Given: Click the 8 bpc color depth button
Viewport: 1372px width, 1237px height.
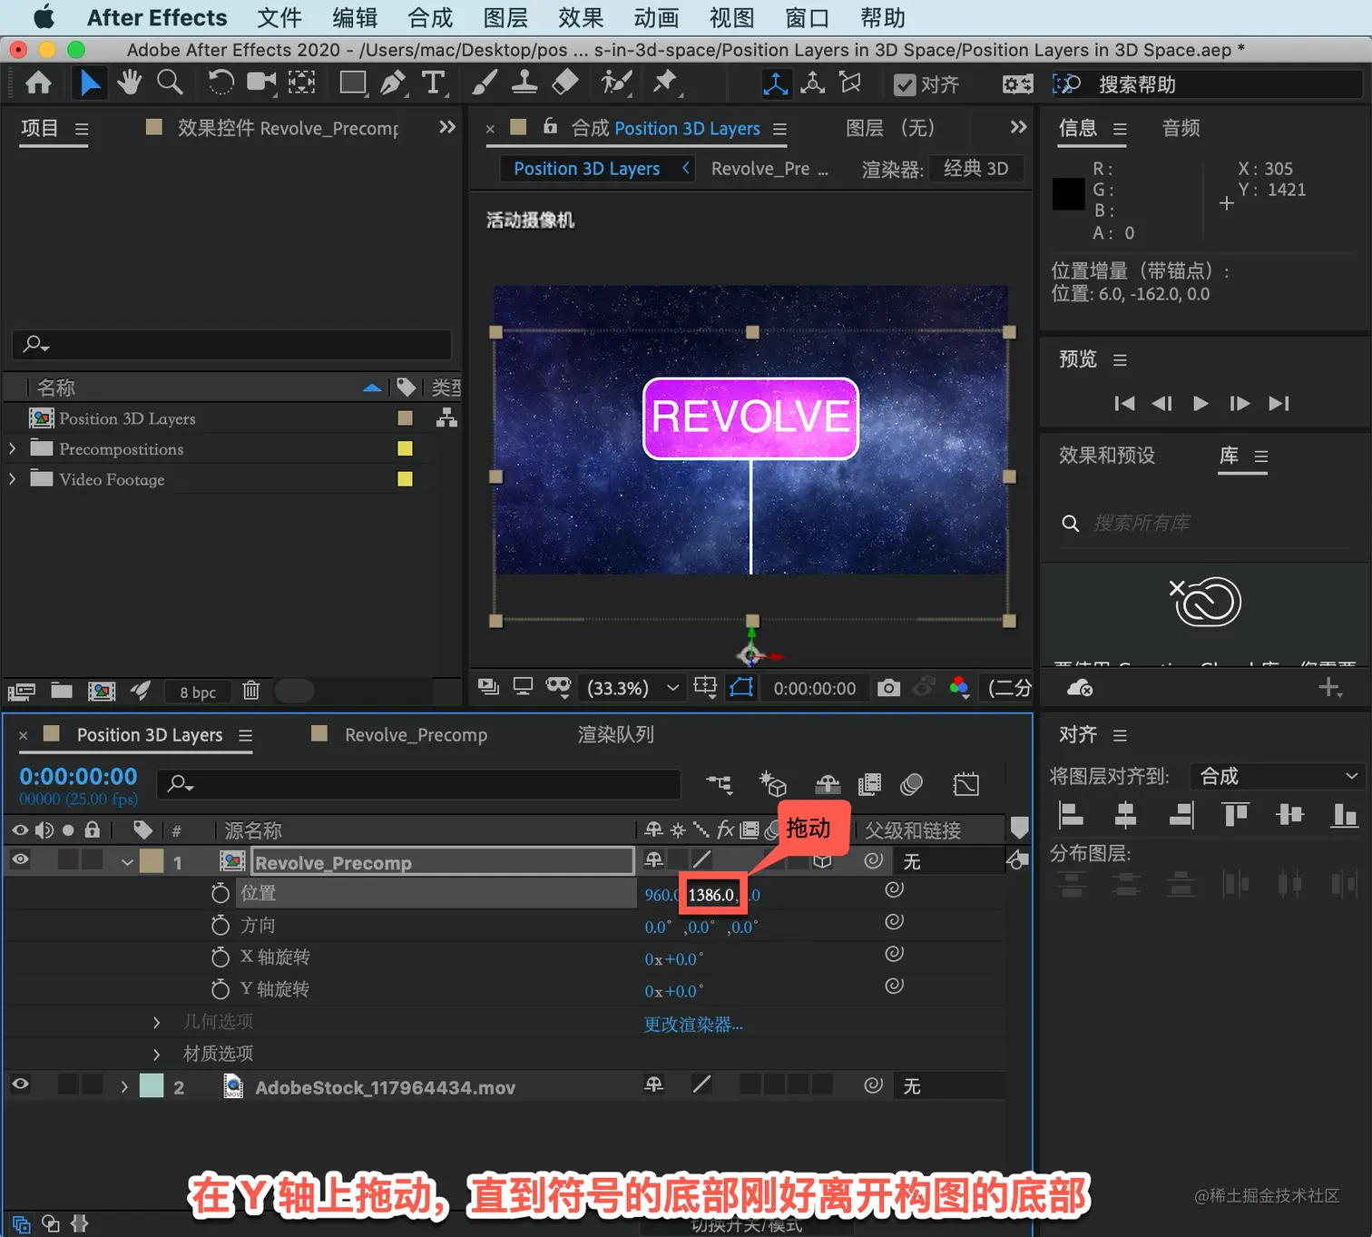Looking at the screenshot, I should tap(198, 692).
